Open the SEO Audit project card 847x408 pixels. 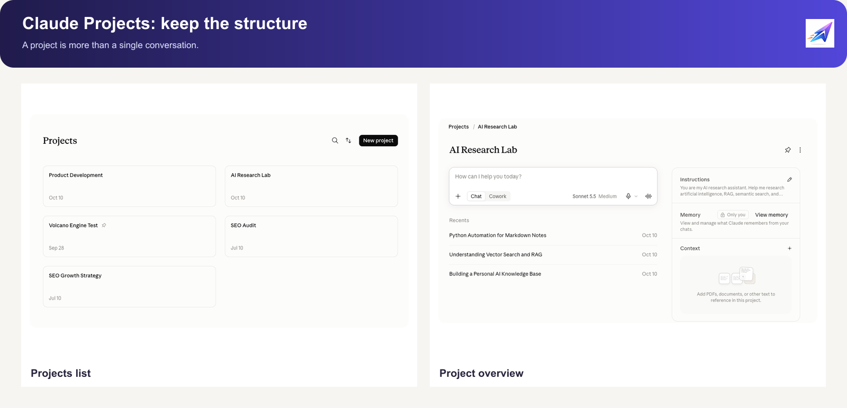[311, 236]
